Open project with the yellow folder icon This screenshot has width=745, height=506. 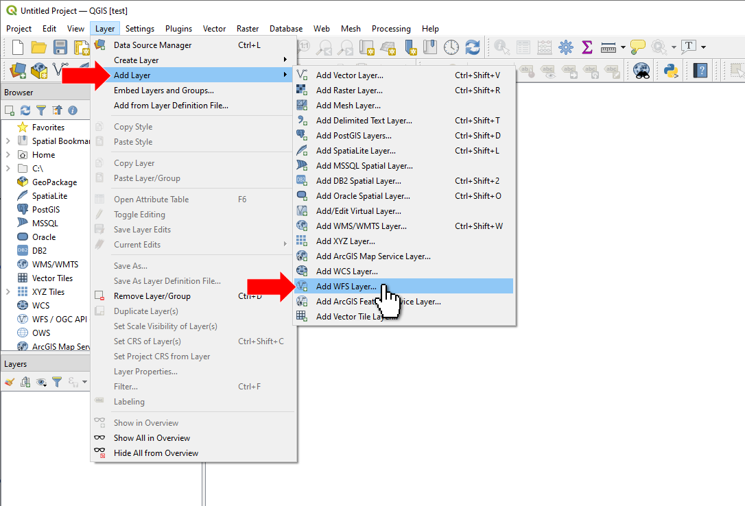tap(38, 47)
